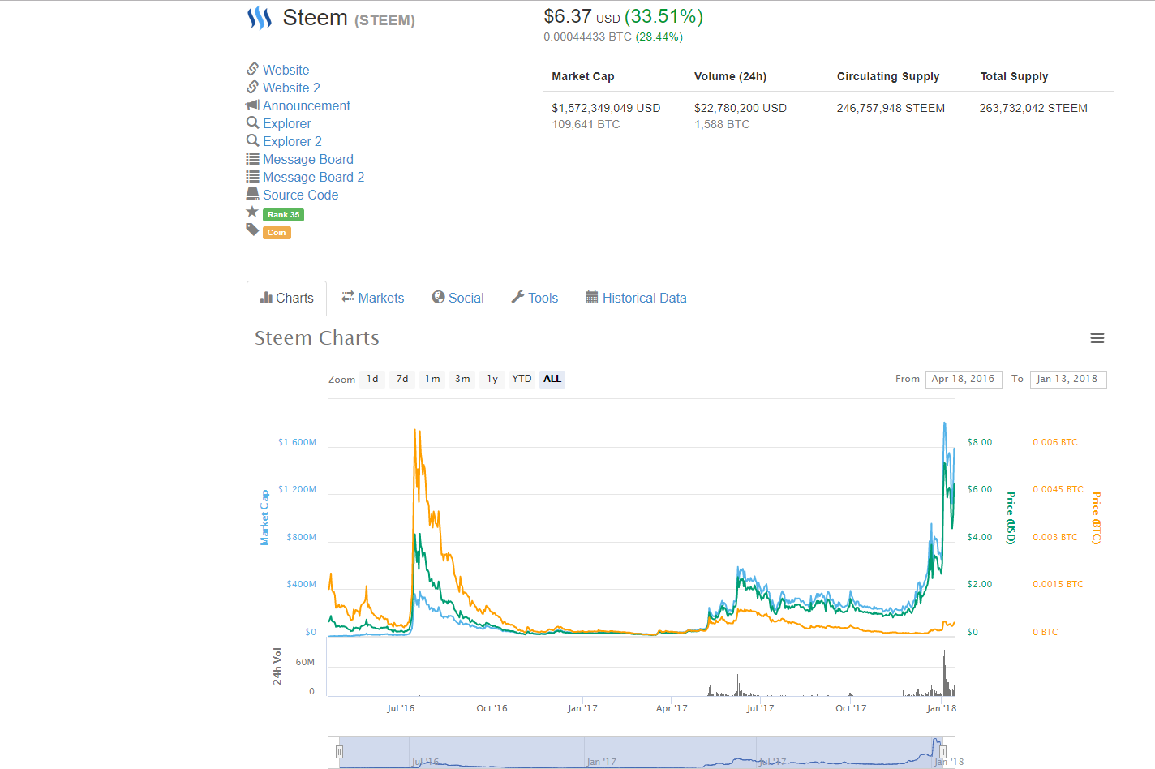Open the Announcement link
Screen dimensions: 1155x769
[307, 105]
